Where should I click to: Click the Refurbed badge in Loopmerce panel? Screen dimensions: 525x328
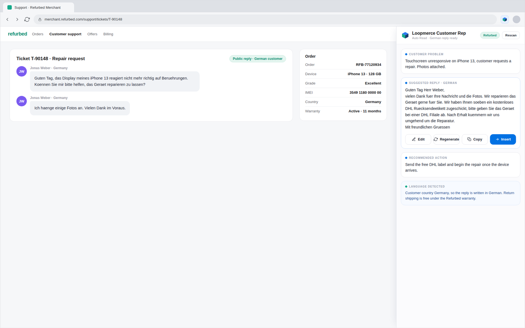click(x=490, y=35)
